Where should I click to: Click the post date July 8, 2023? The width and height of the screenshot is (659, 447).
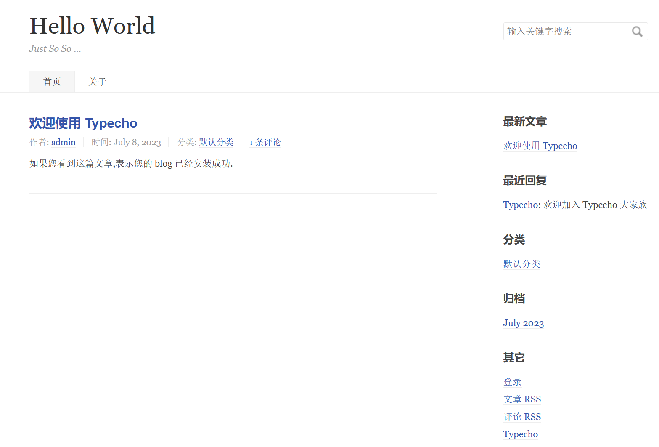pyautogui.click(x=137, y=142)
